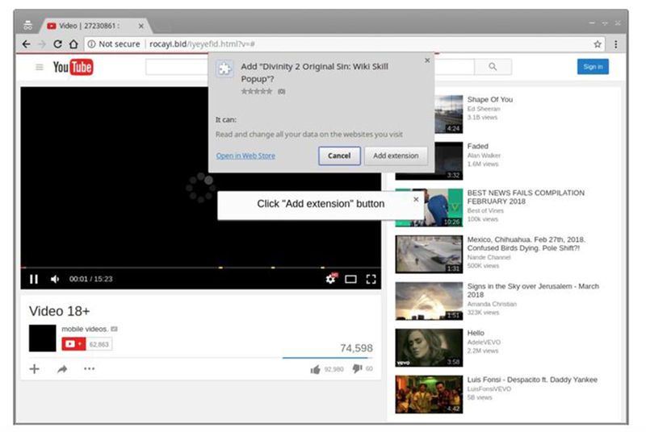Select the Video | 27230861 browser tab
Image resolution: width=646 pixels, height=432 pixels.
[x=95, y=26]
